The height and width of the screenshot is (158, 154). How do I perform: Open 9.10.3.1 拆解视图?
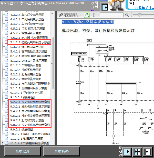(22, 97)
